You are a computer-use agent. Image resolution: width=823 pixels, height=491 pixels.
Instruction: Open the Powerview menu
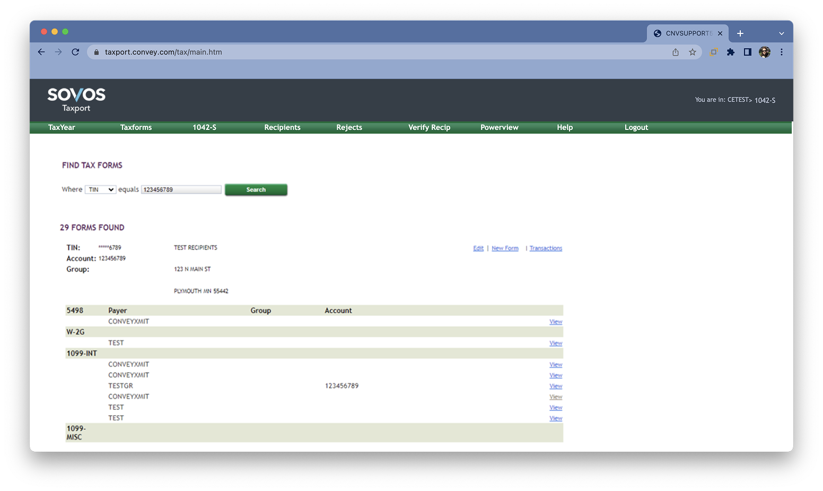(x=499, y=127)
